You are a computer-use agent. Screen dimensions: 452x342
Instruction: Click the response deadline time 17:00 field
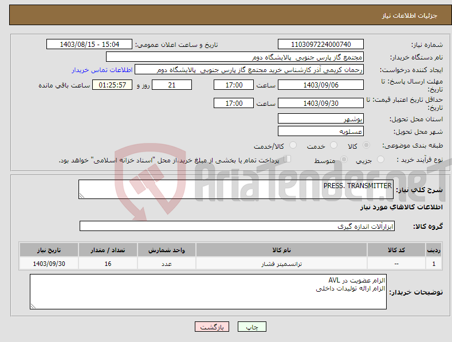(234, 85)
